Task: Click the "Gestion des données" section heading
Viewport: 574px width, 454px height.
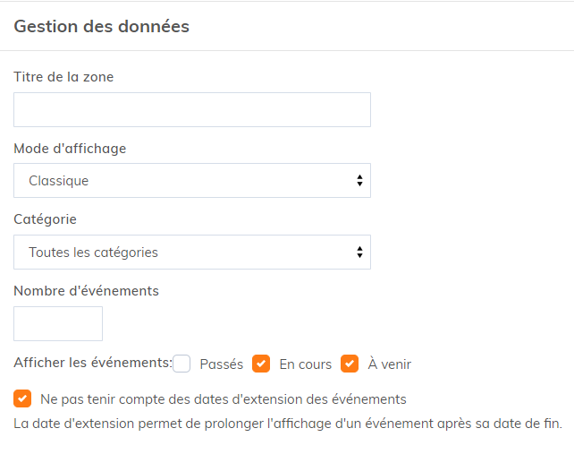Action: tap(101, 26)
